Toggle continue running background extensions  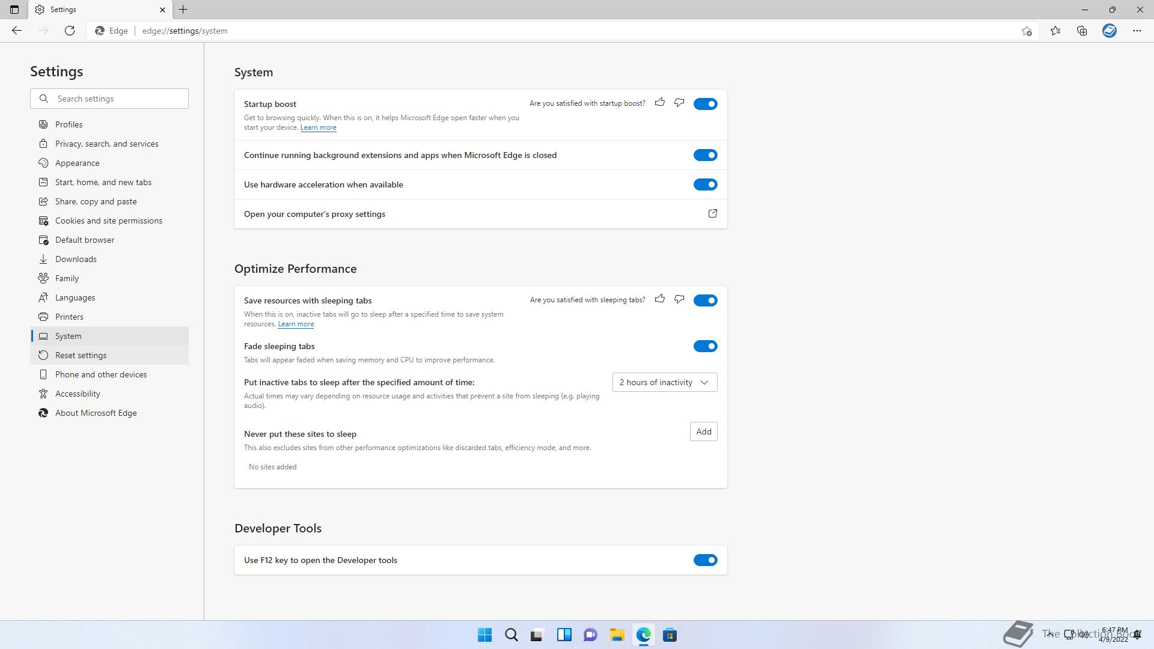(x=705, y=155)
